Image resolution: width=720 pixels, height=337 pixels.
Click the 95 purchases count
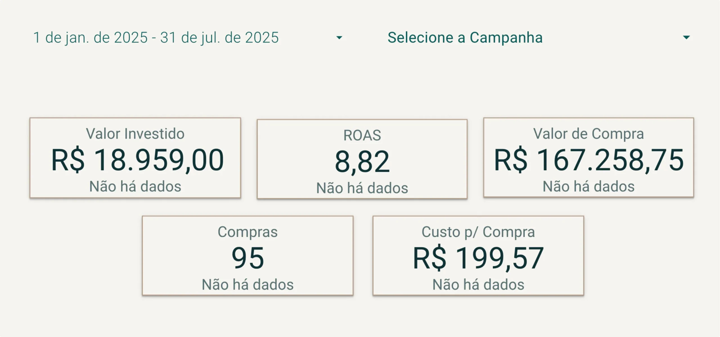pyautogui.click(x=247, y=258)
